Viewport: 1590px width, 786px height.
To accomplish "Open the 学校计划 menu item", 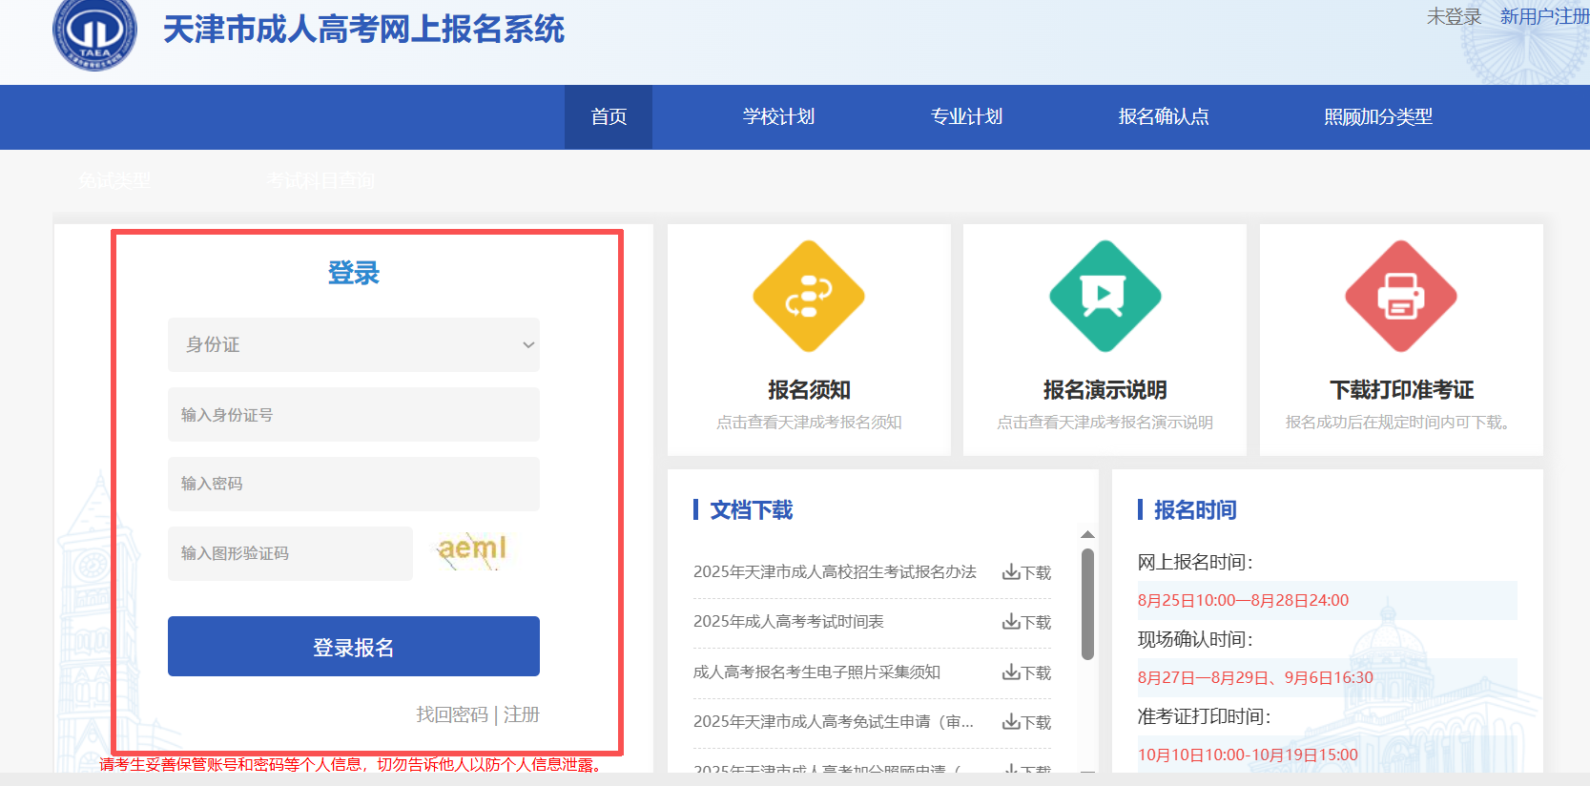I will tap(778, 116).
